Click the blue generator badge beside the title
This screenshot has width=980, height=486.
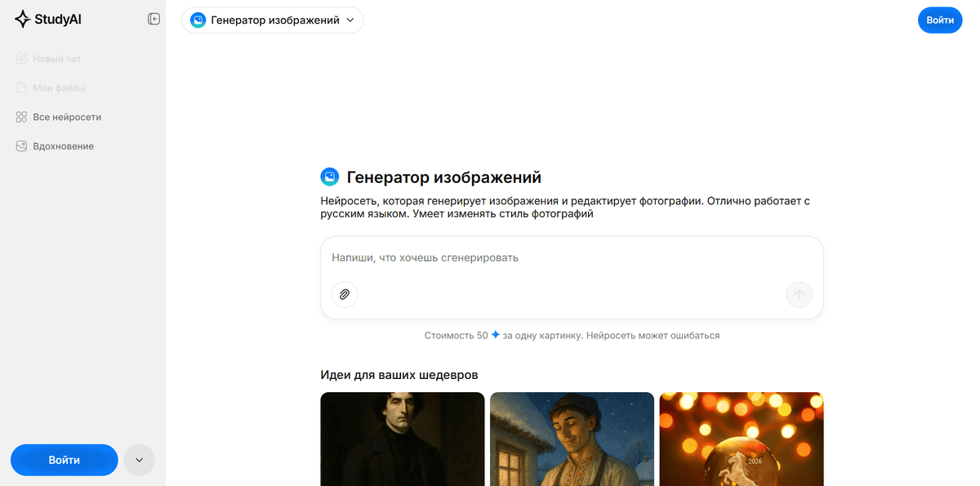tap(329, 176)
